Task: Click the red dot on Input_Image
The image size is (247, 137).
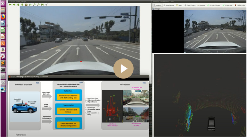Action: (81, 61)
